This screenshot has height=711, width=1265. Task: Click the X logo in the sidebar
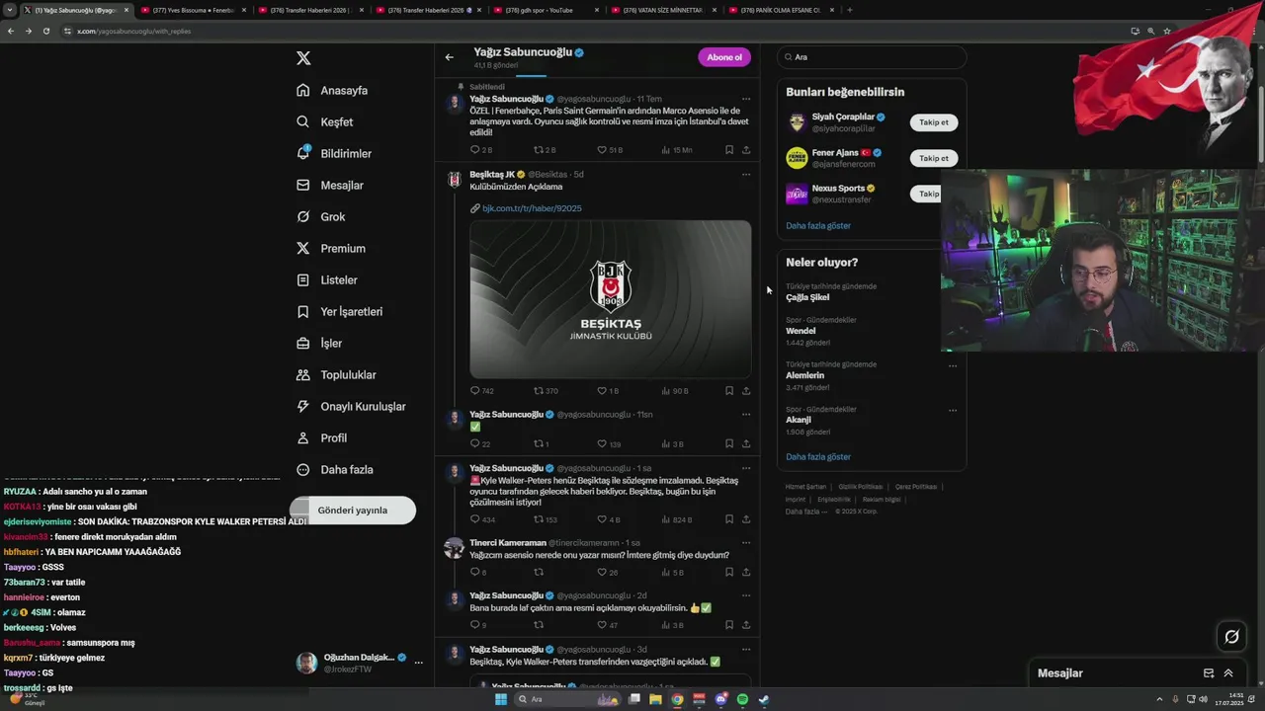[x=303, y=58]
